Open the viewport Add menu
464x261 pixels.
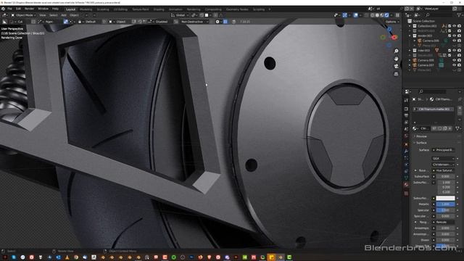point(64,15)
